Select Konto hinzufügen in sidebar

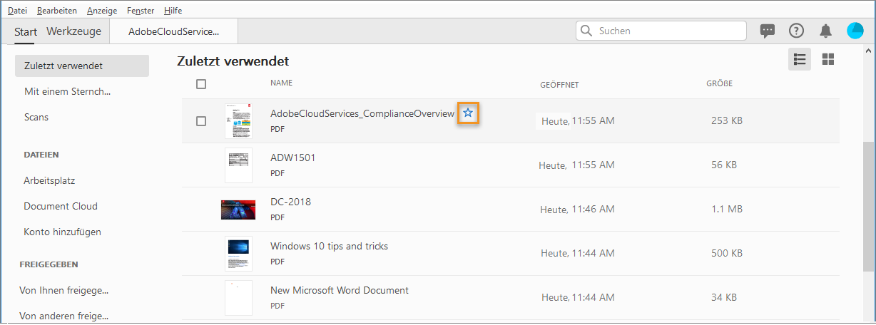coord(62,232)
